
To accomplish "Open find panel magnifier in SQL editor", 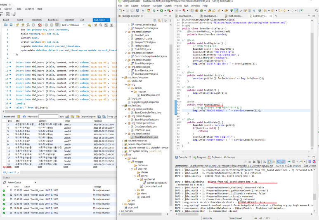I will pos(101,25).
